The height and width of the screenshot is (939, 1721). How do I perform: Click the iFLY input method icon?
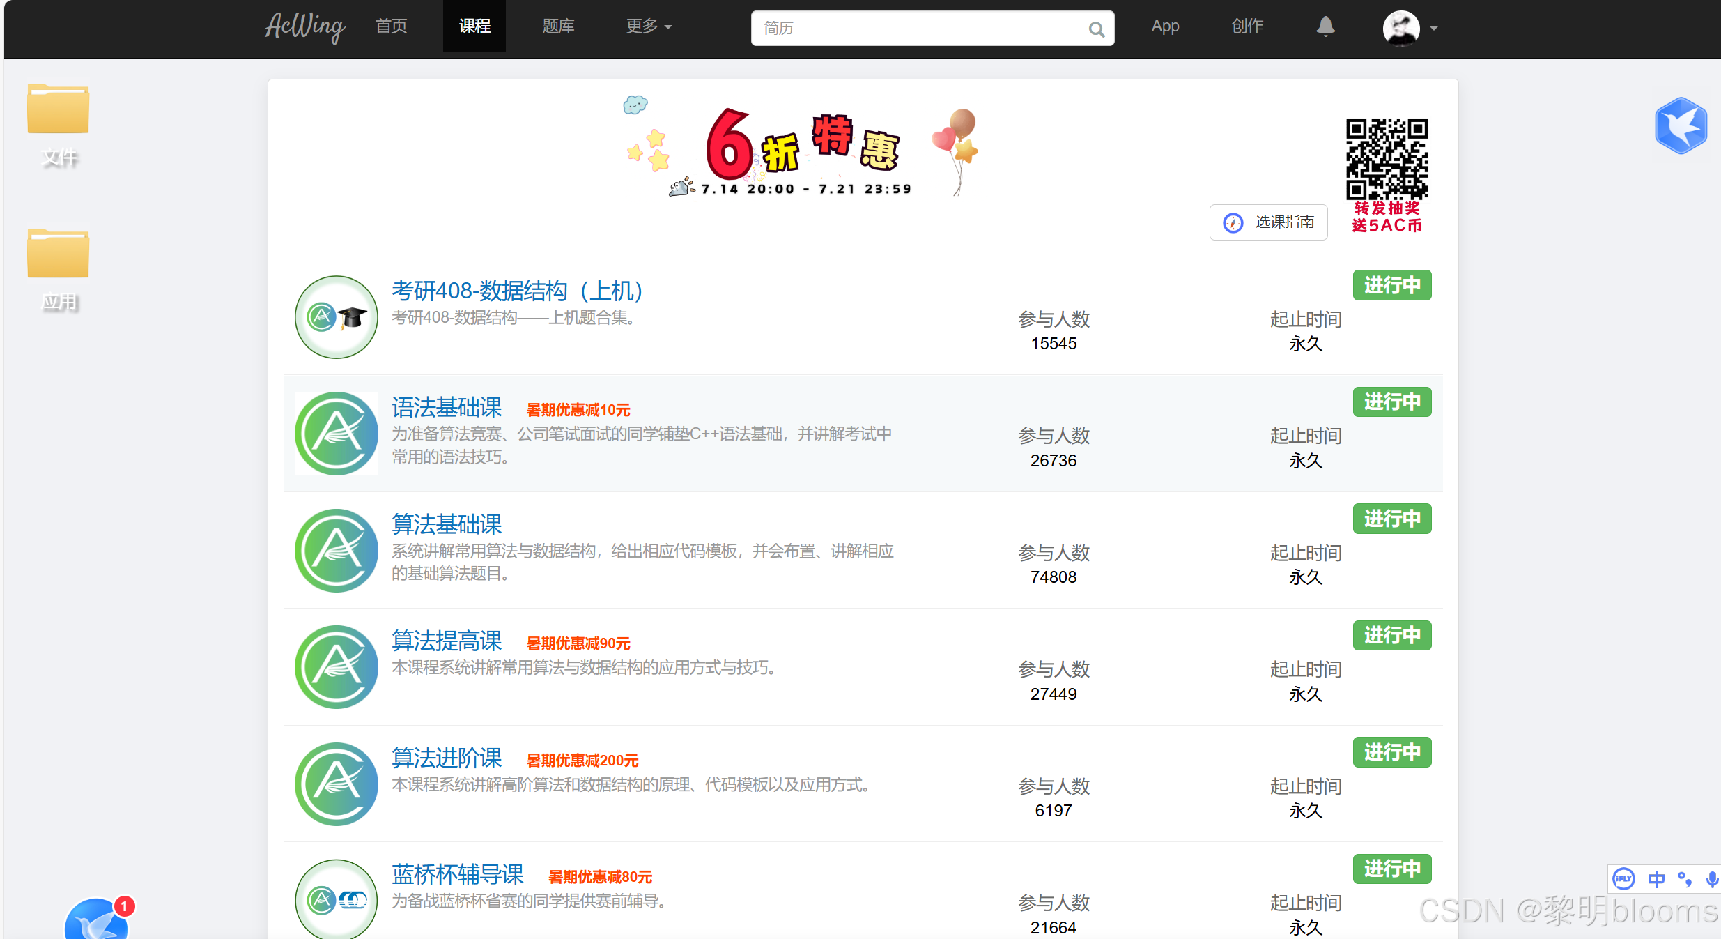[1623, 879]
